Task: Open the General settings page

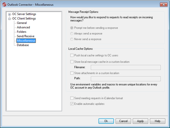Action: tap(22, 23)
